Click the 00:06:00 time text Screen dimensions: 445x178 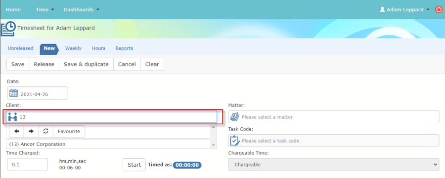point(70,168)
